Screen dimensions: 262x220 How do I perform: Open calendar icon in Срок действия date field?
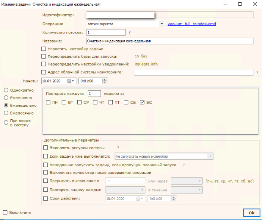(x=138, y=199)
